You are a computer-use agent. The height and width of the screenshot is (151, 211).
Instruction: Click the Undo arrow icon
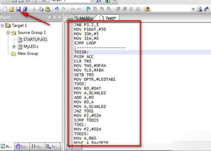(x=57, y=8)
